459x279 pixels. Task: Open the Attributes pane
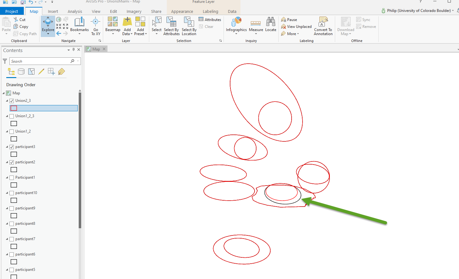pos(210,19)
